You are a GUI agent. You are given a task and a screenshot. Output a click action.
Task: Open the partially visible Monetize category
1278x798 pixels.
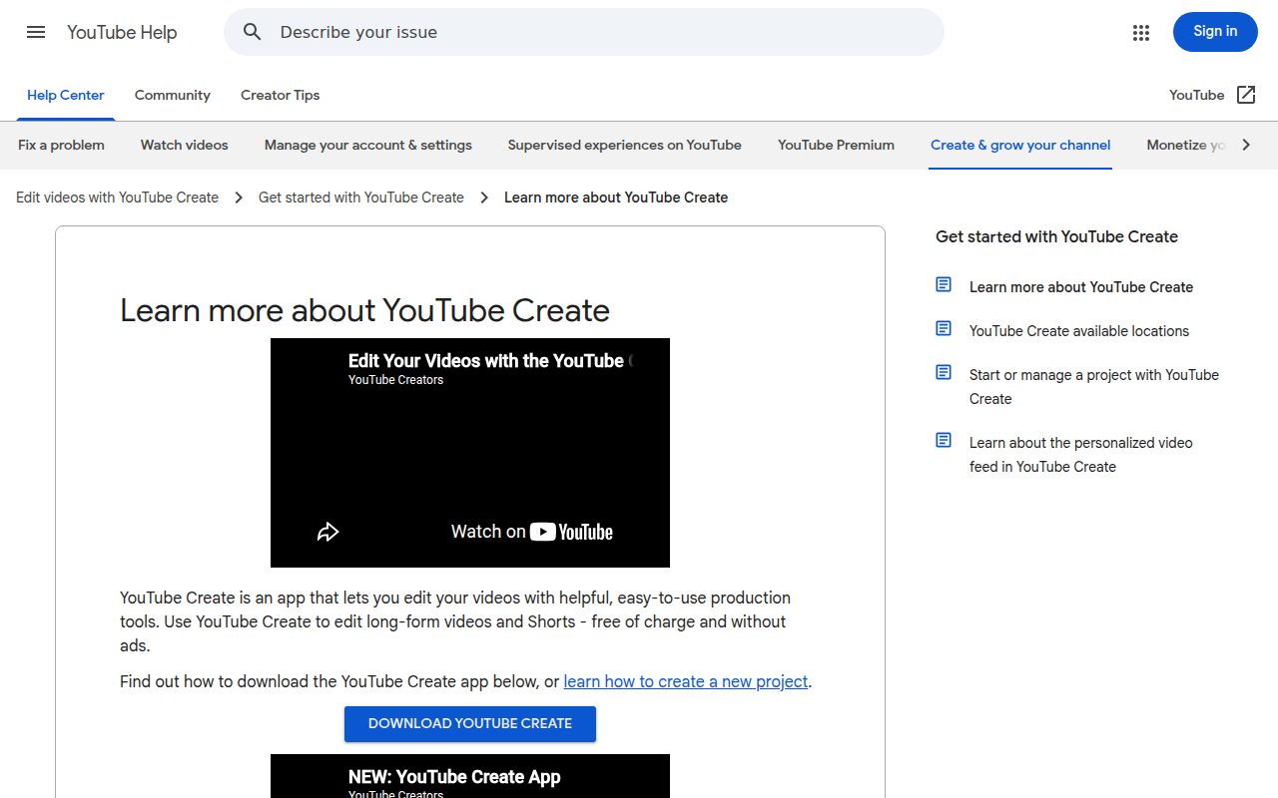point(1186,145)
